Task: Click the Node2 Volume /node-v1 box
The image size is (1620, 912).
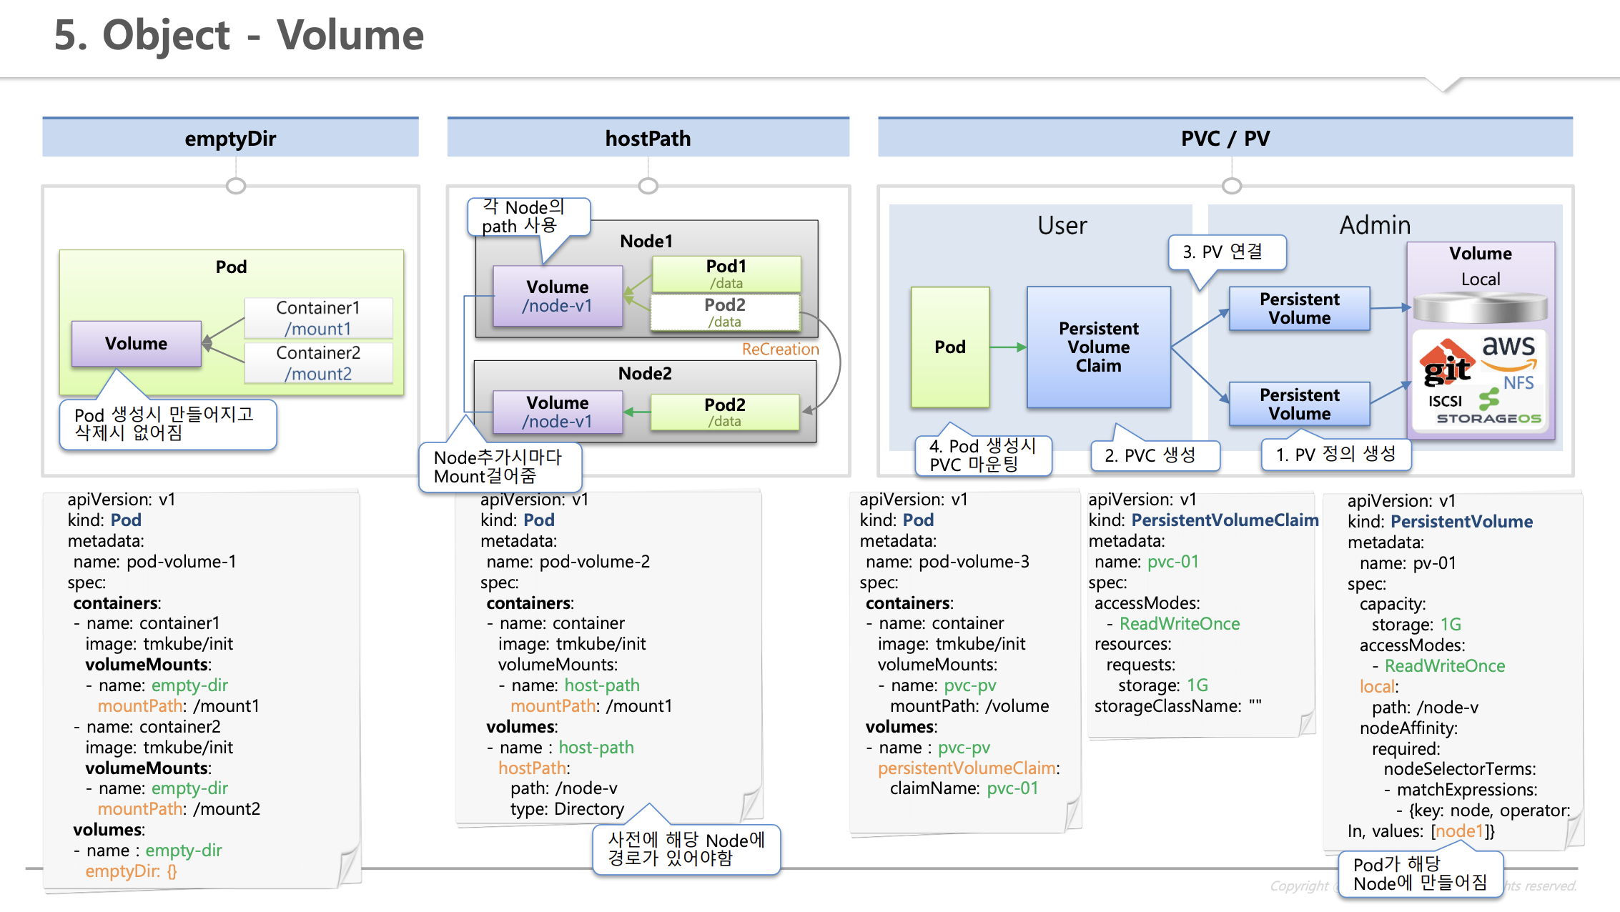Action: [558, 412]
